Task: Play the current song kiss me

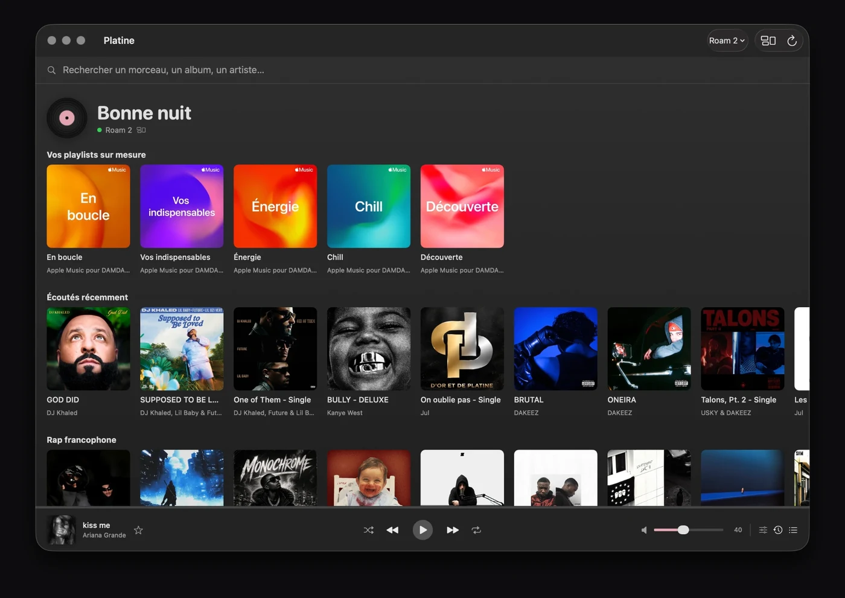Action: tap(422, 530)
